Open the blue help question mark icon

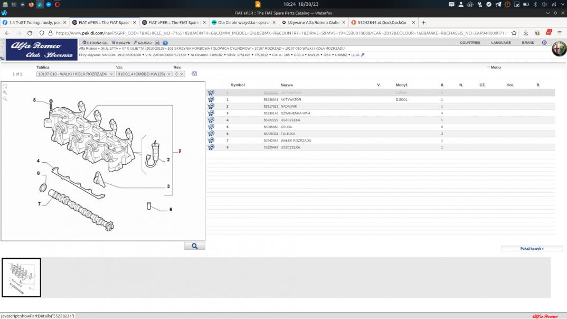click(x=165, y=43)
